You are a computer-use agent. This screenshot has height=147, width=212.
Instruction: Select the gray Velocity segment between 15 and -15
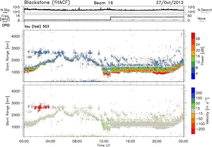point(193,111)
